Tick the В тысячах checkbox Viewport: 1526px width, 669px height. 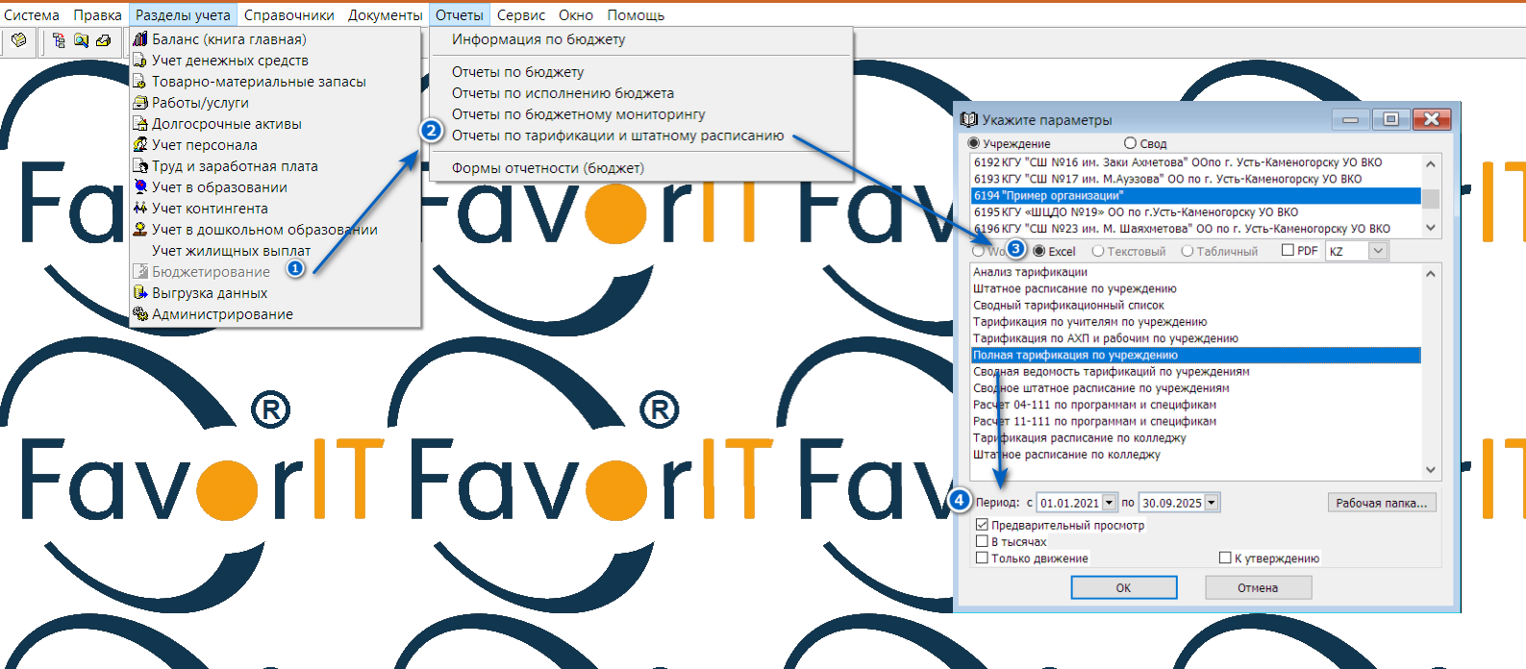tap(982, 541)
